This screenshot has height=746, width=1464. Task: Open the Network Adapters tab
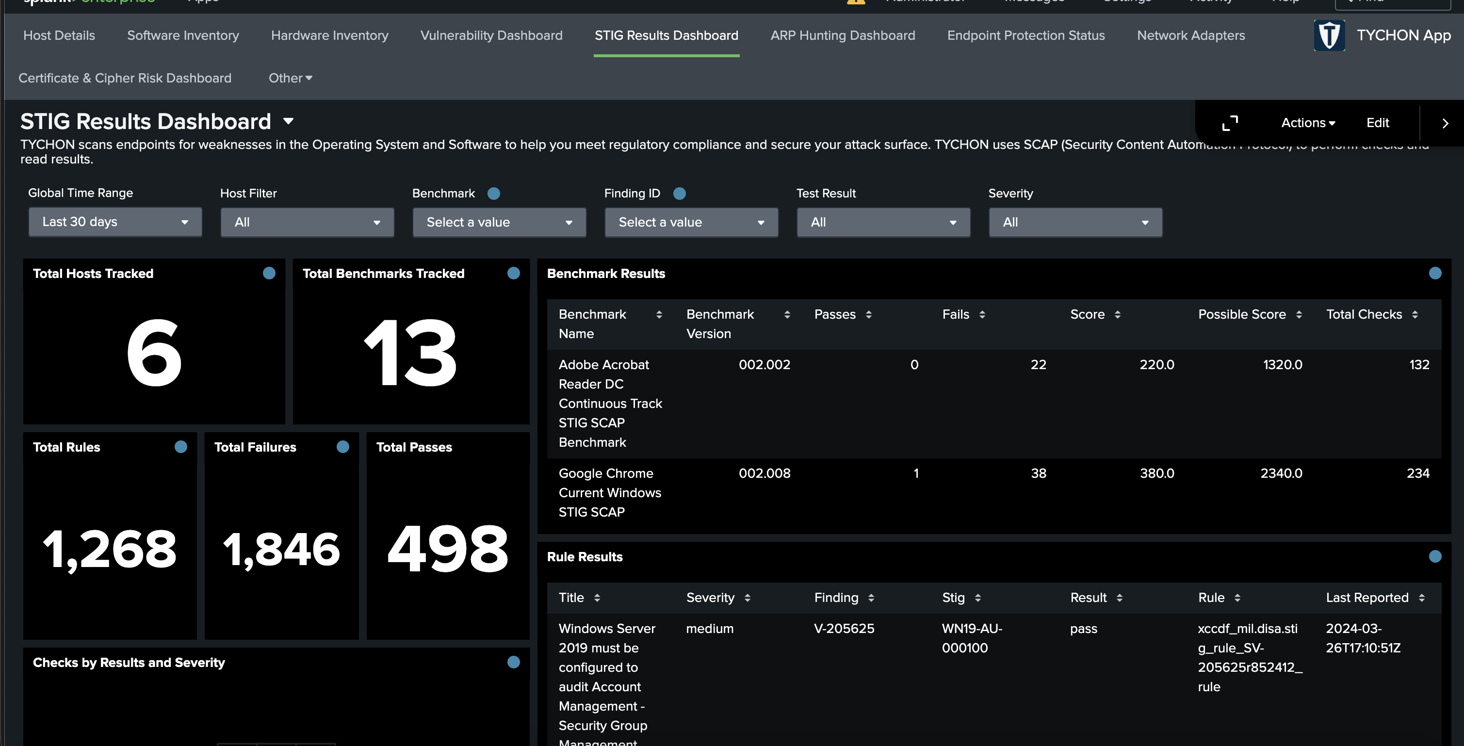pos(1190,35)
